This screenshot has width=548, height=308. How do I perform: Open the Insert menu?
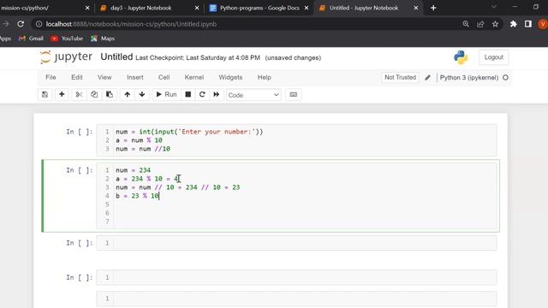tap(135, 78)
